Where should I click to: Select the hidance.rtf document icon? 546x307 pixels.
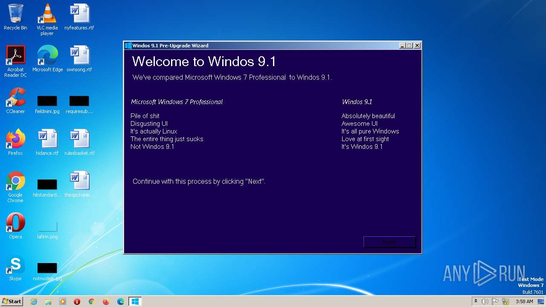pos(47,142)
